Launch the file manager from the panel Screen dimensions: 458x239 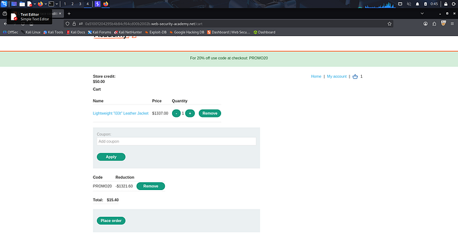[22, 4]
